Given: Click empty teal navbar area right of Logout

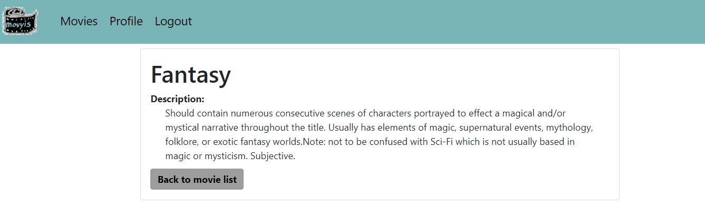Looking at the screenshot, I should click(448, 22).
